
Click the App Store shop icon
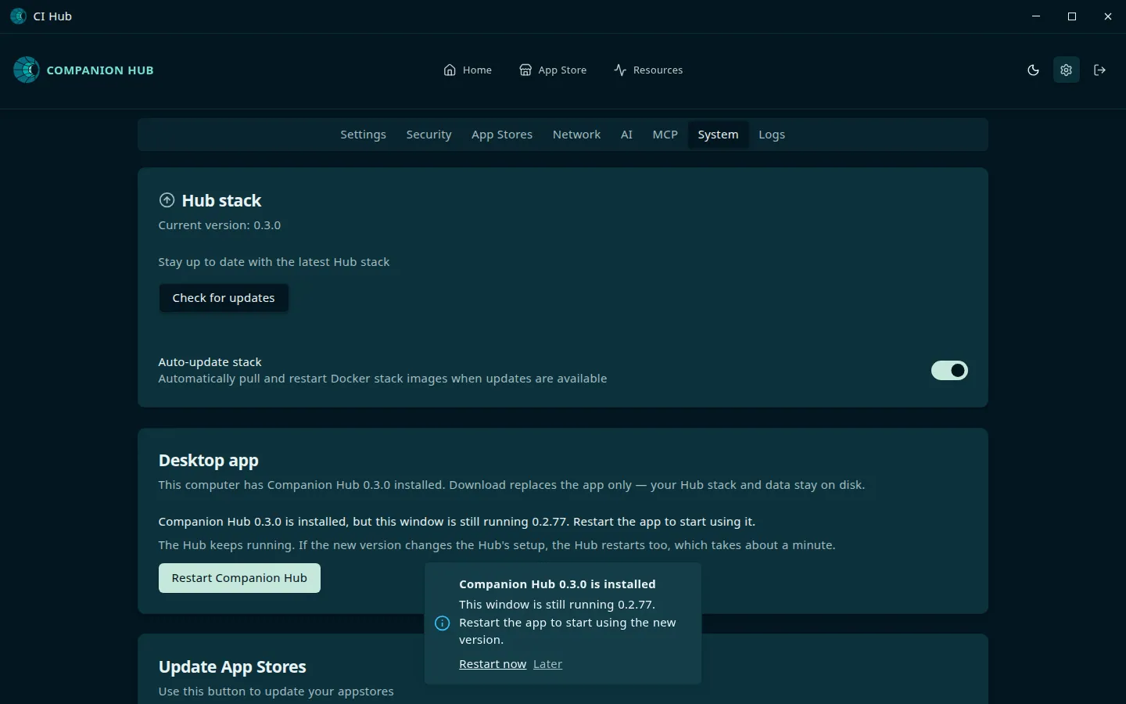525,70
